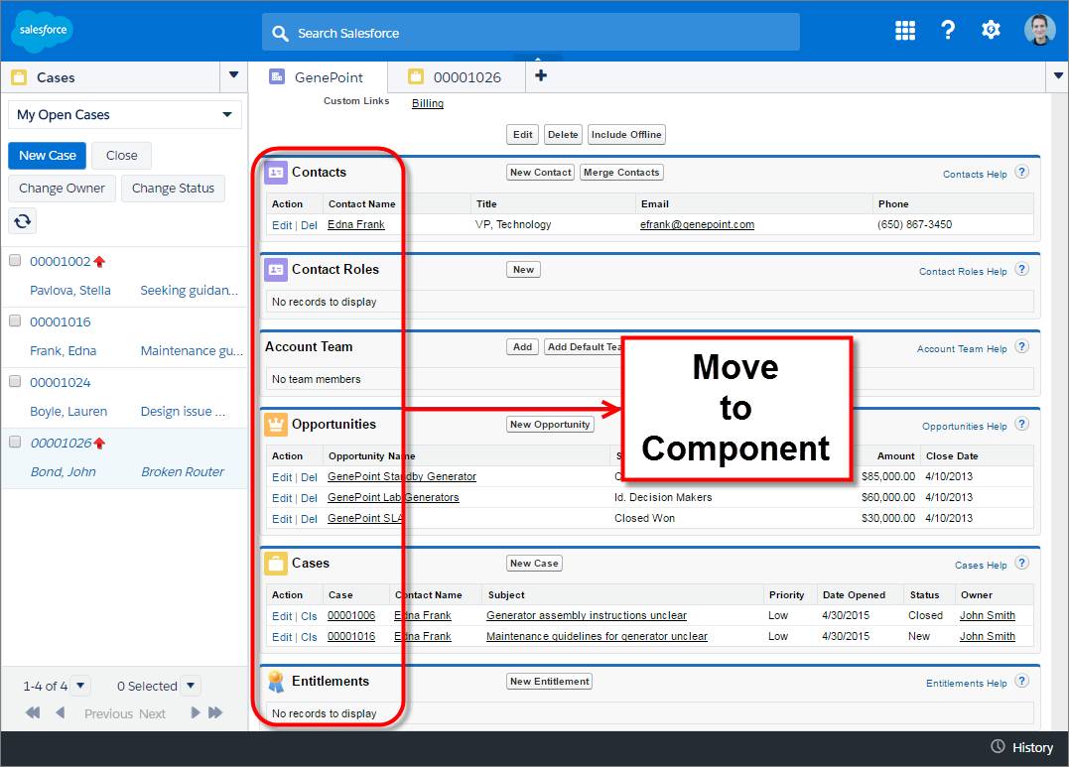1069x767 pixels.
Task: Switch to the 00001026 tab
Action: click(x=457, y=77)
